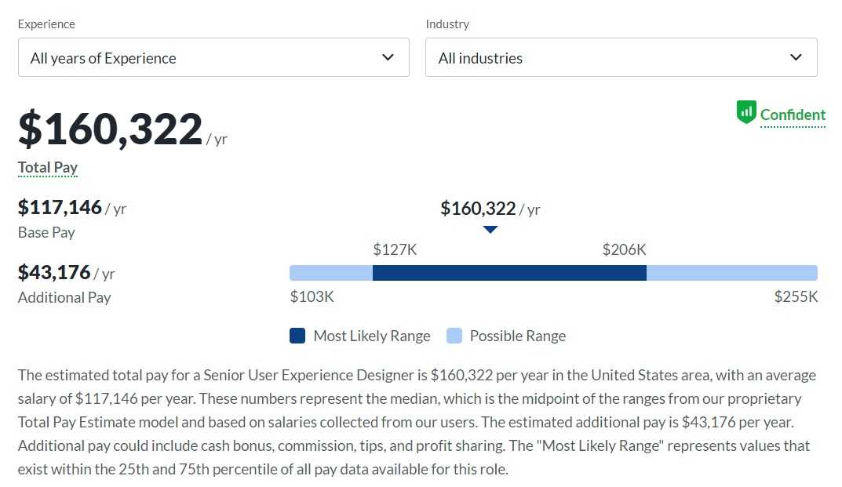This screenshot has height=487, width=842.
Task: Click the $255K maximum label
Action: pyautogui.click(x=796, y=296)
